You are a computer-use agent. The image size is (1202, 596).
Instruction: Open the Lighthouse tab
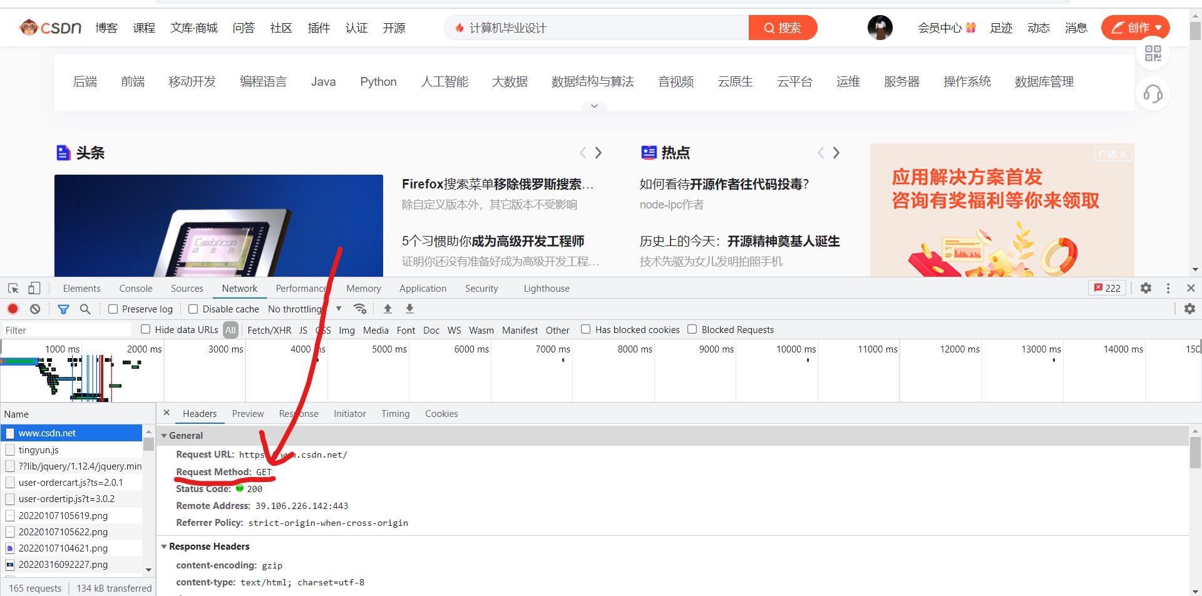pos(547,288)
